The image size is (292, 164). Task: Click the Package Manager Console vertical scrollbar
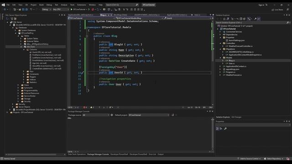pyautogui.click(x=213, y=133)
